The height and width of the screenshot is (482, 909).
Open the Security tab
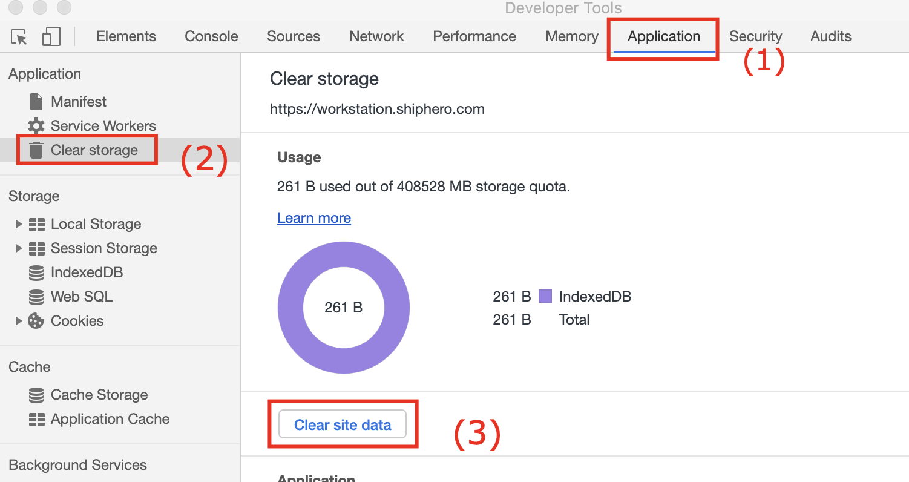point(755,36)
